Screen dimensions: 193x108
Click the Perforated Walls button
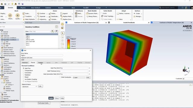pos(44,103)
